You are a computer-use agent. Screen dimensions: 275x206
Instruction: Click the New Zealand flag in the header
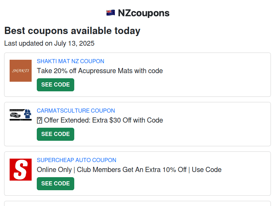coord(110,12)
